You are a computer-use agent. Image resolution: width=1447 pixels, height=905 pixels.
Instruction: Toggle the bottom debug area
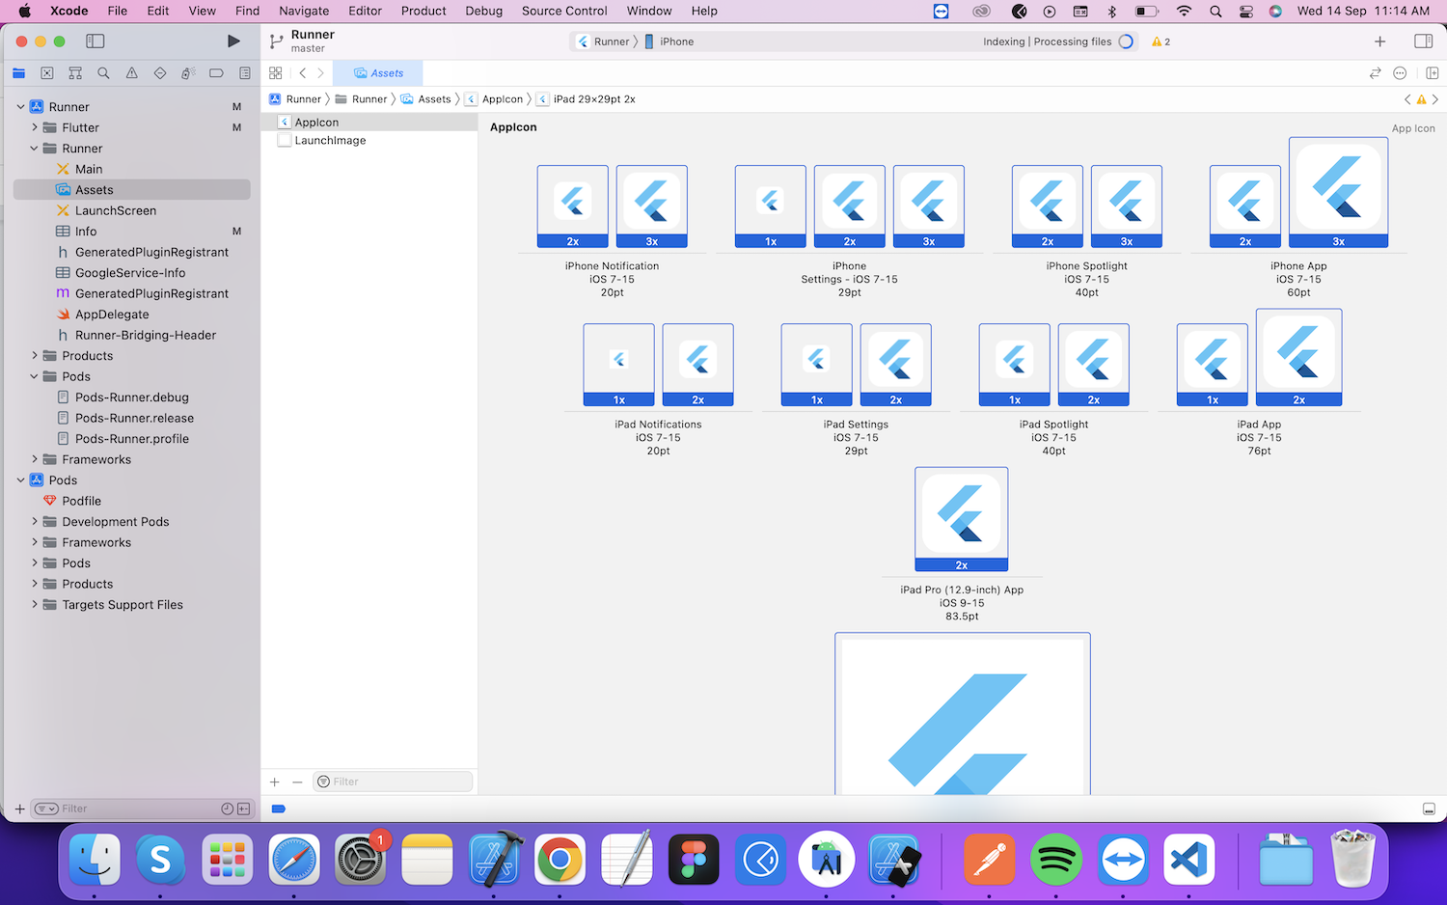[x=1429, y=809]
